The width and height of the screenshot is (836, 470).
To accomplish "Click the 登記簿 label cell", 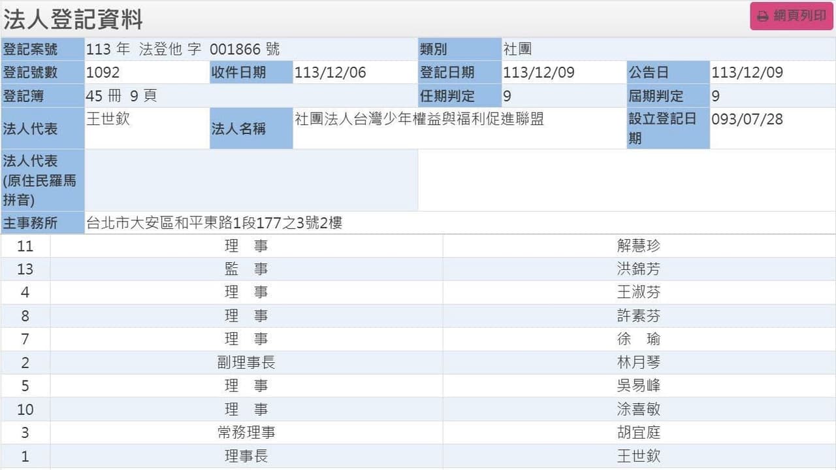I will click(42, 96).
